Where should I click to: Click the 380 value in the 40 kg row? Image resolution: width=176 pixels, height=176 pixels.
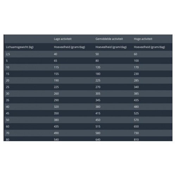click(x=98, y=107)
